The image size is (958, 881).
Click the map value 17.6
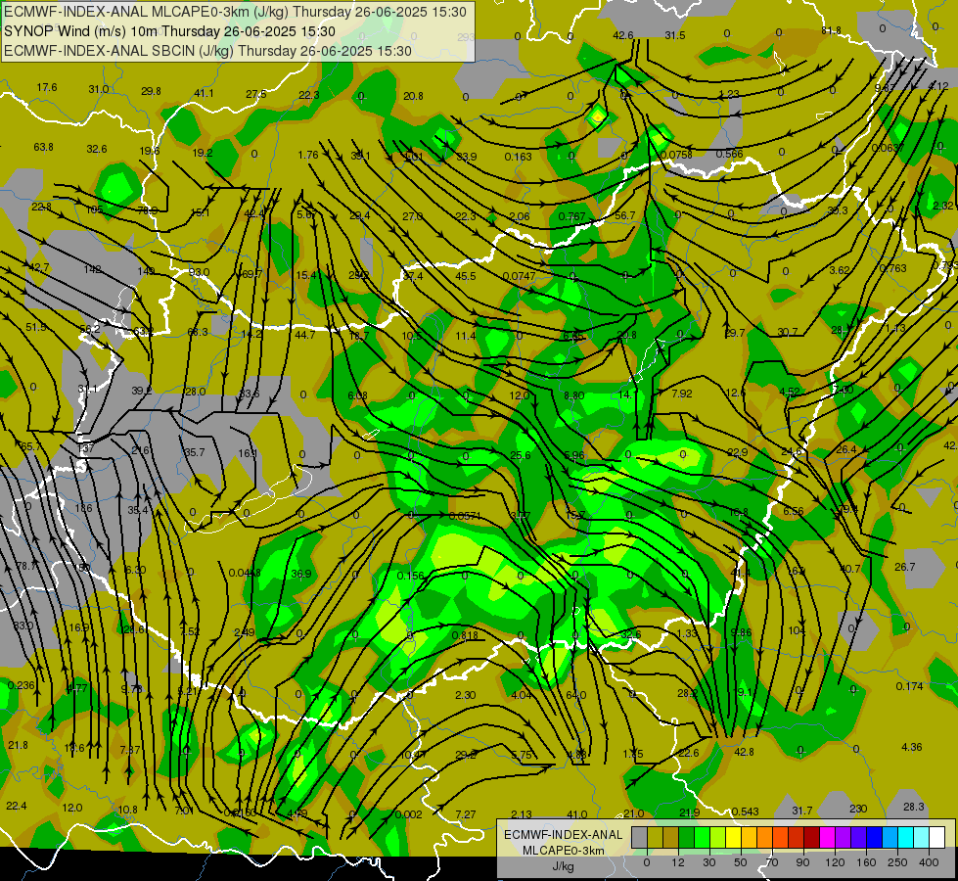point(46,87)
